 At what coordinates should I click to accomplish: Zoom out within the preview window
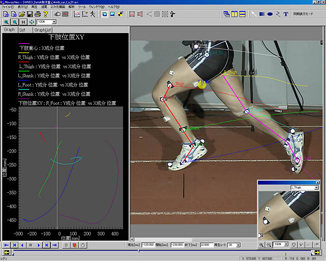click(269, 245)
